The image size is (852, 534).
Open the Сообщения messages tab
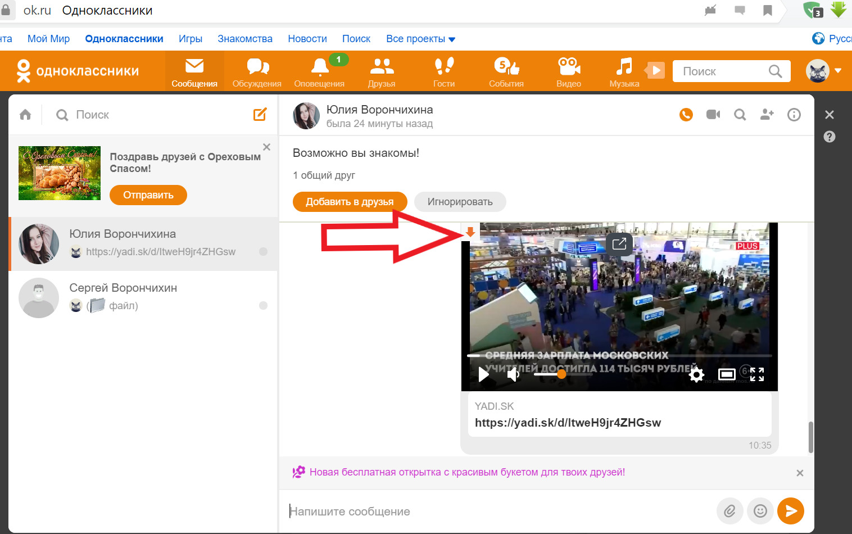(x=194, y=72)
